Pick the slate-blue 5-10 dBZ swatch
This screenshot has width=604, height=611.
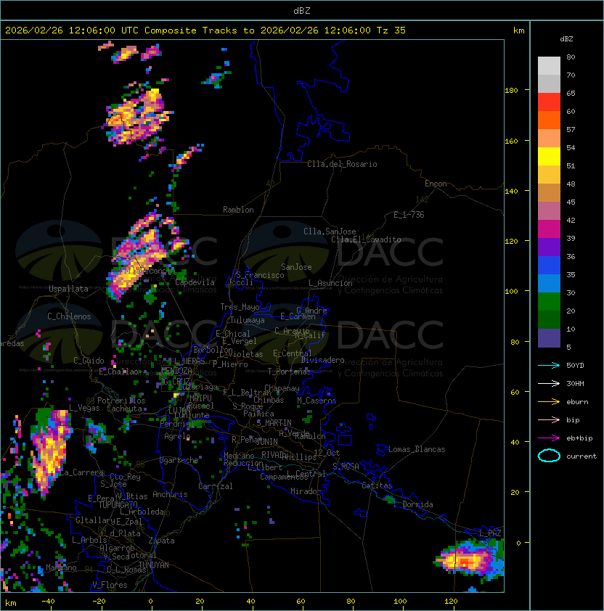549,338
